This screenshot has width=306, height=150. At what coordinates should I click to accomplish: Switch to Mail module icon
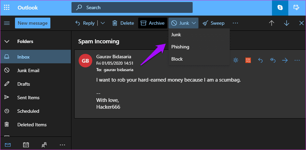(x=8, y=145)
